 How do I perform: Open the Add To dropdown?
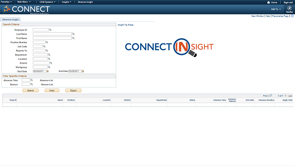276,9
